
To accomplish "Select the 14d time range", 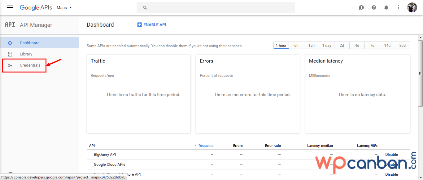I will [x=387, y=45].
